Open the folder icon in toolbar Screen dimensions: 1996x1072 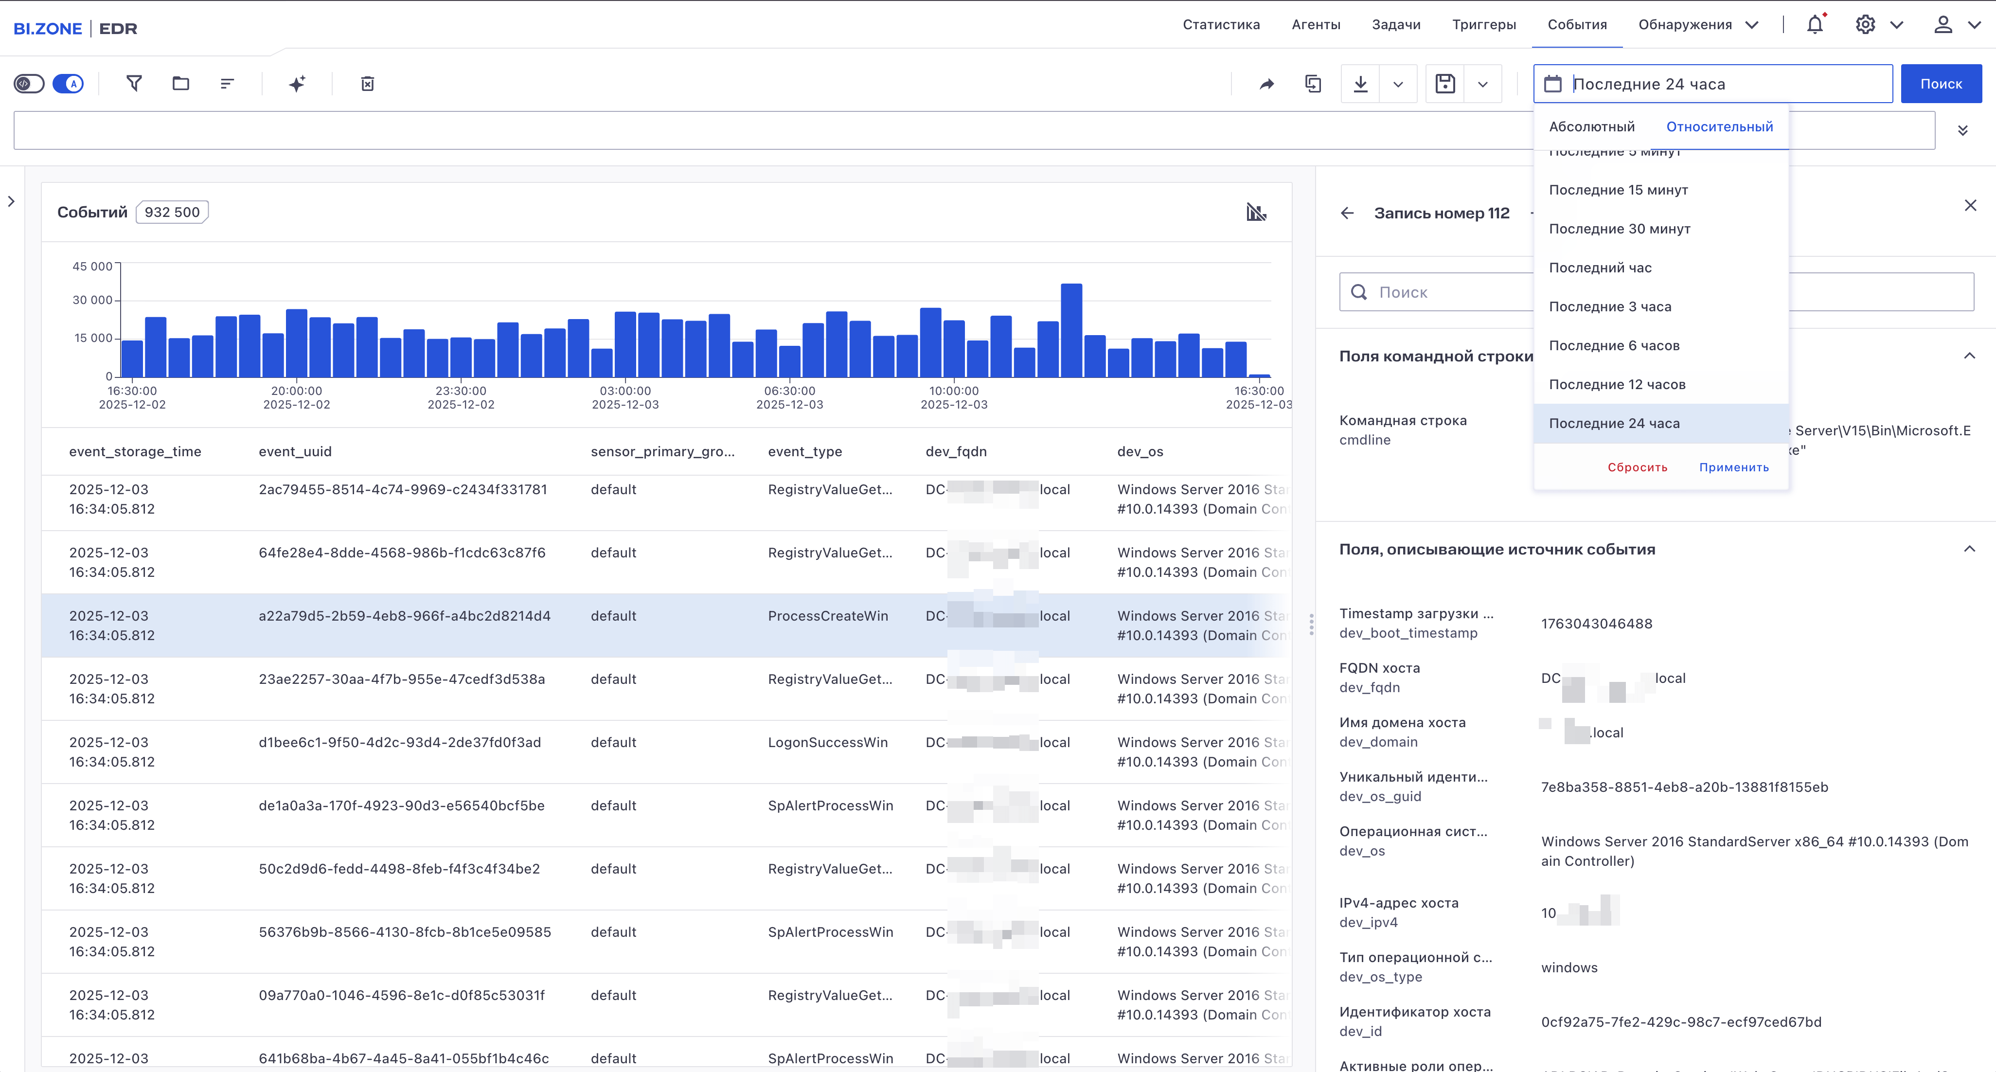pos(180,84)
